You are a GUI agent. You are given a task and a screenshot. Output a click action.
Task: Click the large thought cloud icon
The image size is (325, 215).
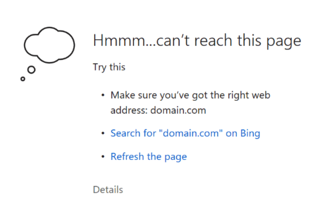50,45
